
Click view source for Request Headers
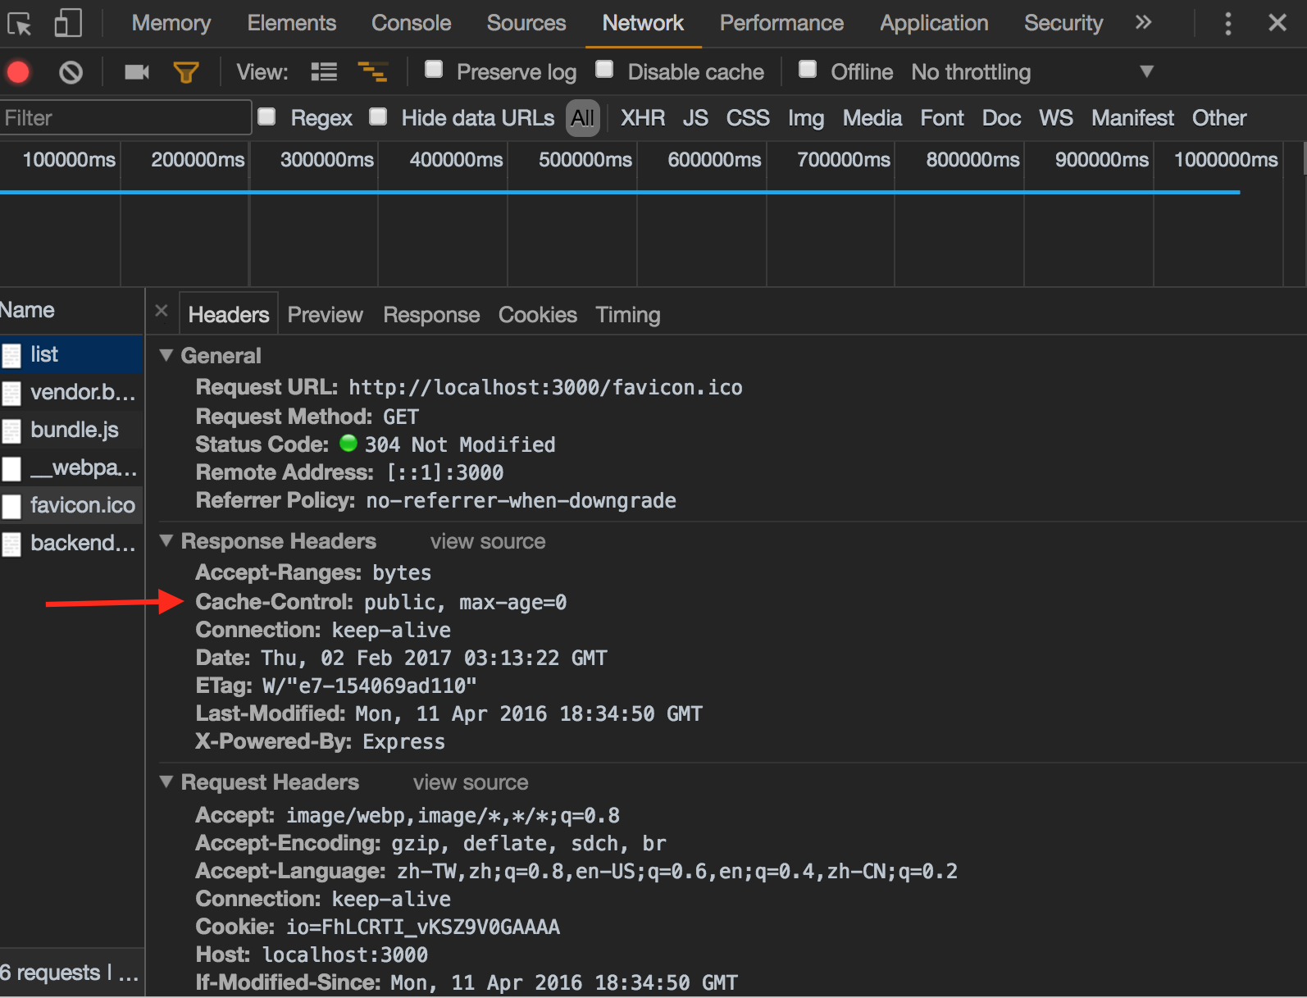coord(471,782)
